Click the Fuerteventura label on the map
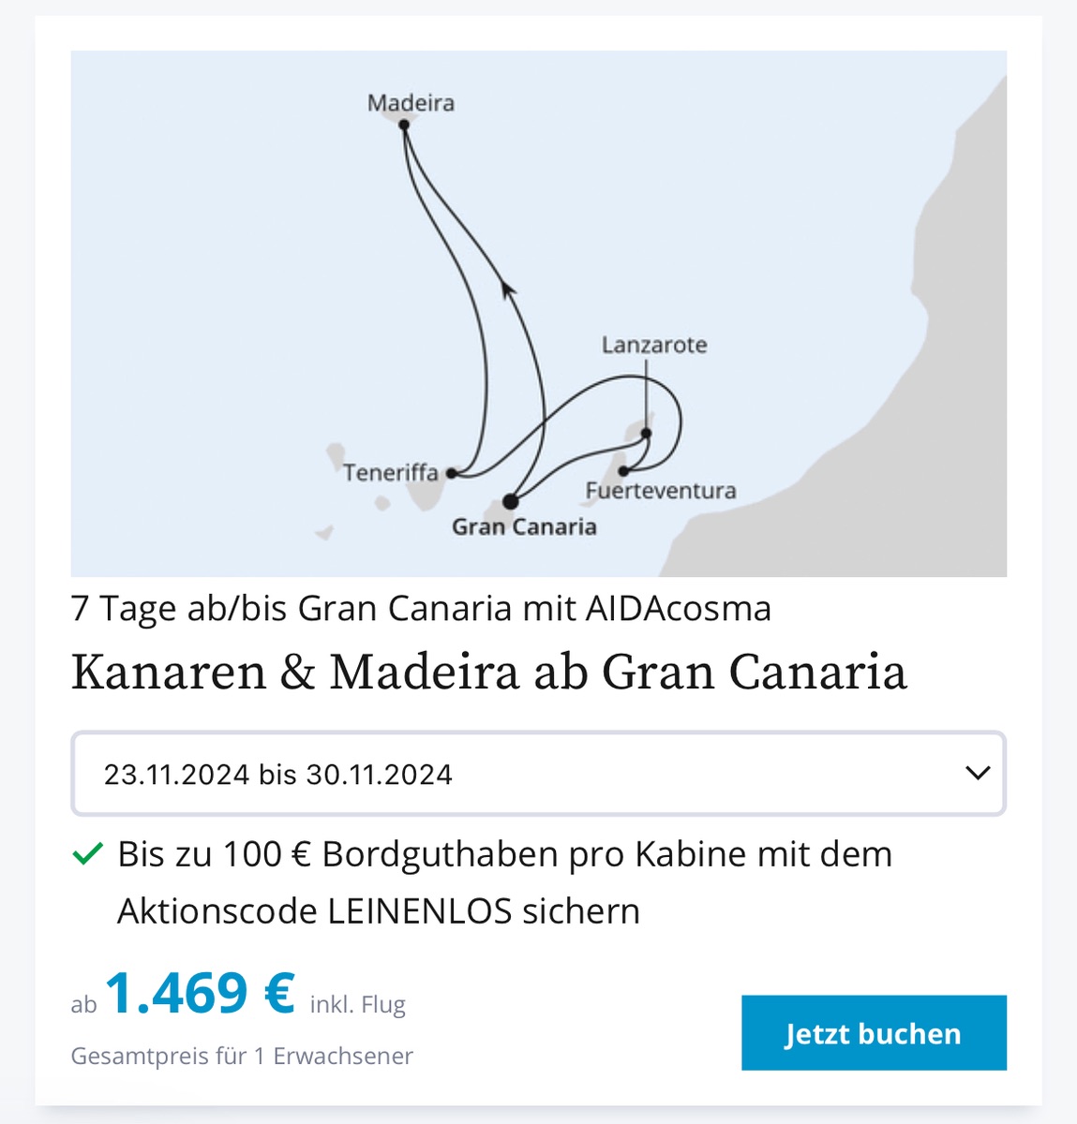Image resolution: width=1077 pixels, height=1124 pixels. (x=661, y=491)
